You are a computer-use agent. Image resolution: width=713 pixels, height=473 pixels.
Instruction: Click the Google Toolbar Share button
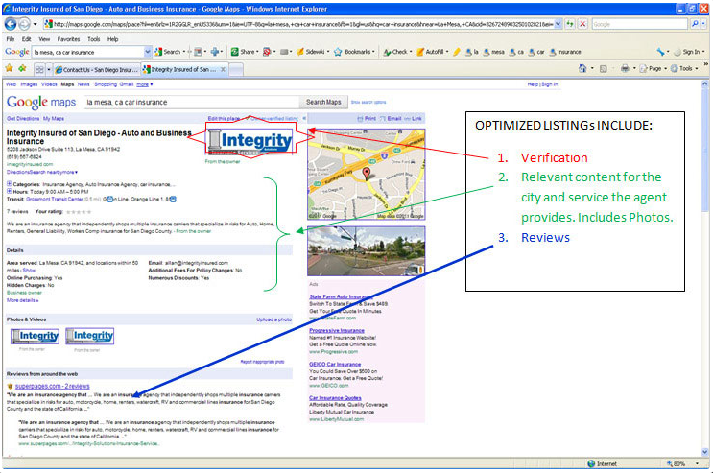[x=243, y=52]
